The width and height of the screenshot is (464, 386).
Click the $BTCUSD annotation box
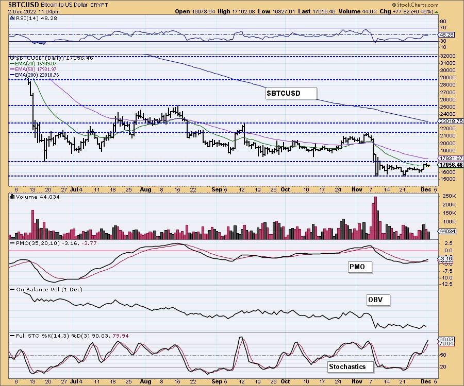(291, 93)
